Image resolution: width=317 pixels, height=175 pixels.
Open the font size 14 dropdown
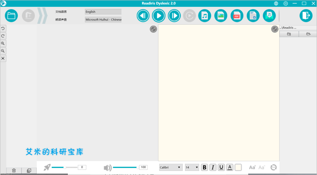(x=192, y=167)
